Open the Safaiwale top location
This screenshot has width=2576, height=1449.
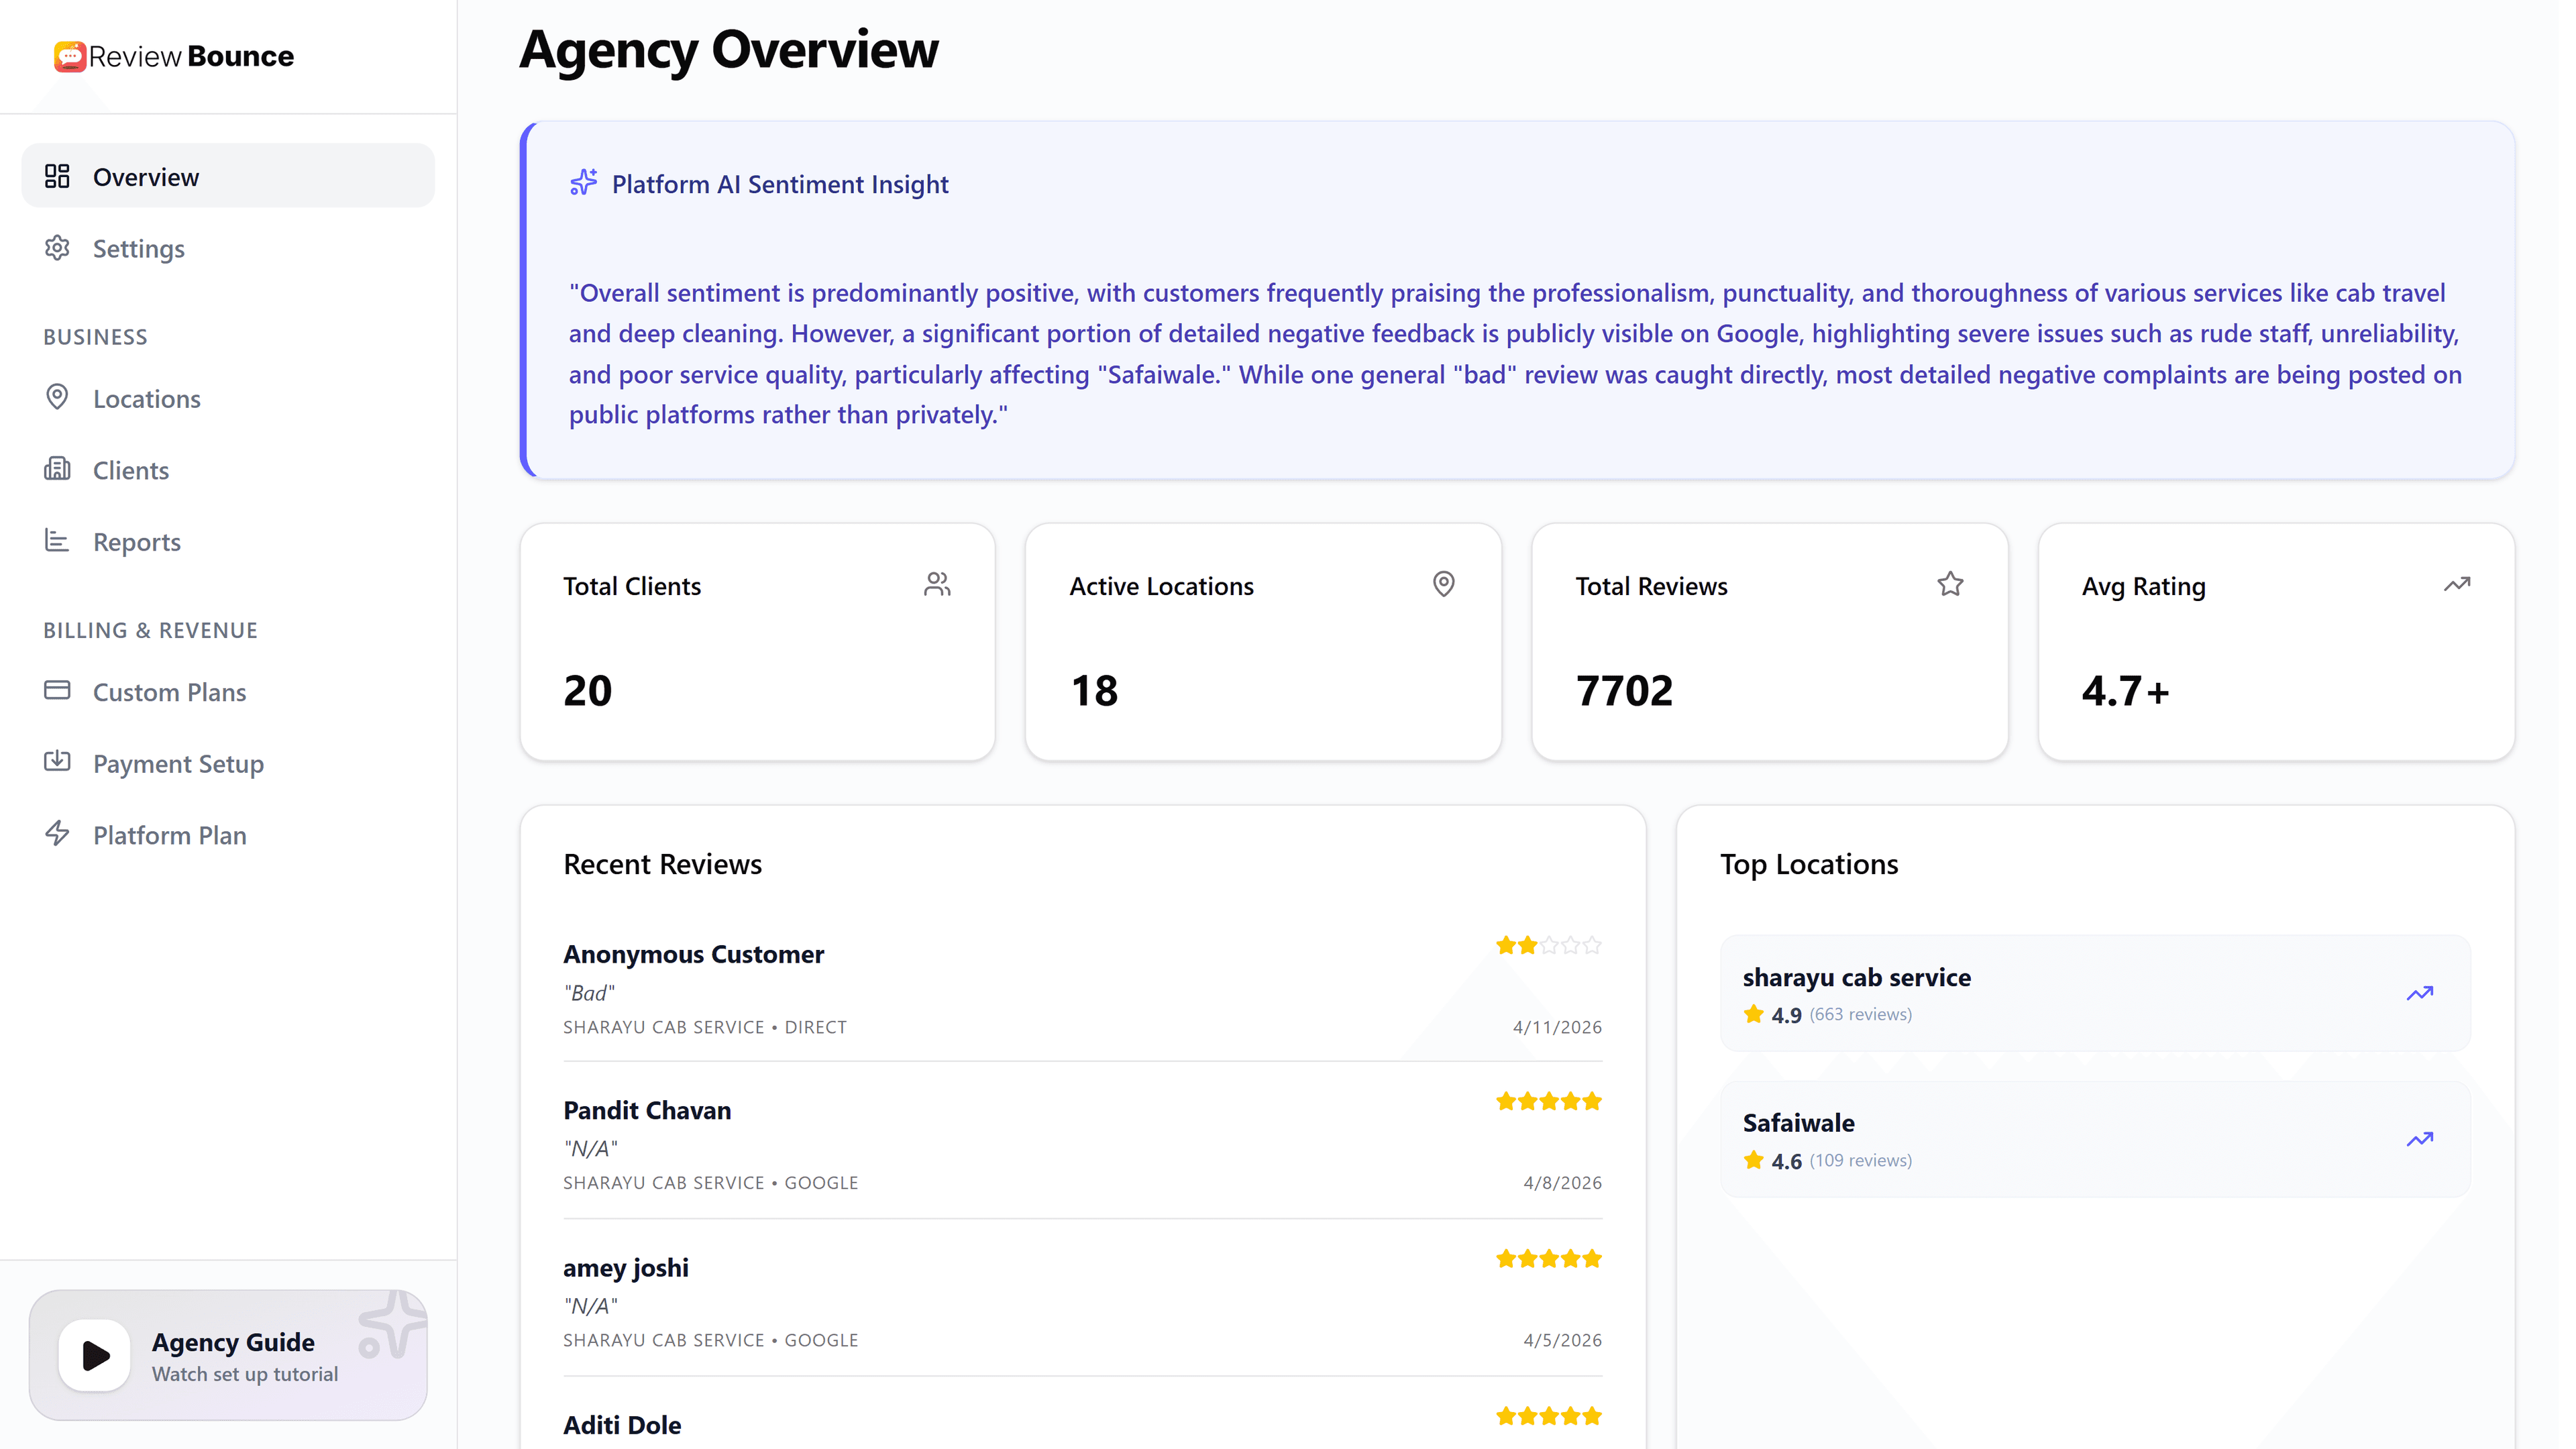coord(2095,1139)
